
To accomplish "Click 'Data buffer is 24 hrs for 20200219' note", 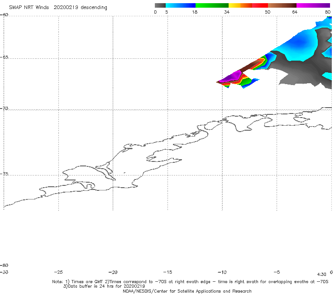I will tap(104, 286).
